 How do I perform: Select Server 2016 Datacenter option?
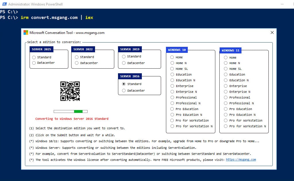tap(124, 90)
